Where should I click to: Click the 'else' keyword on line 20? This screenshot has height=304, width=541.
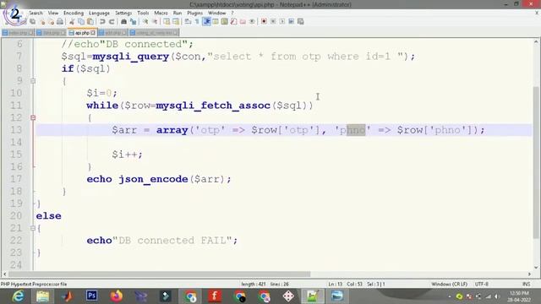(x=49, y=216)
